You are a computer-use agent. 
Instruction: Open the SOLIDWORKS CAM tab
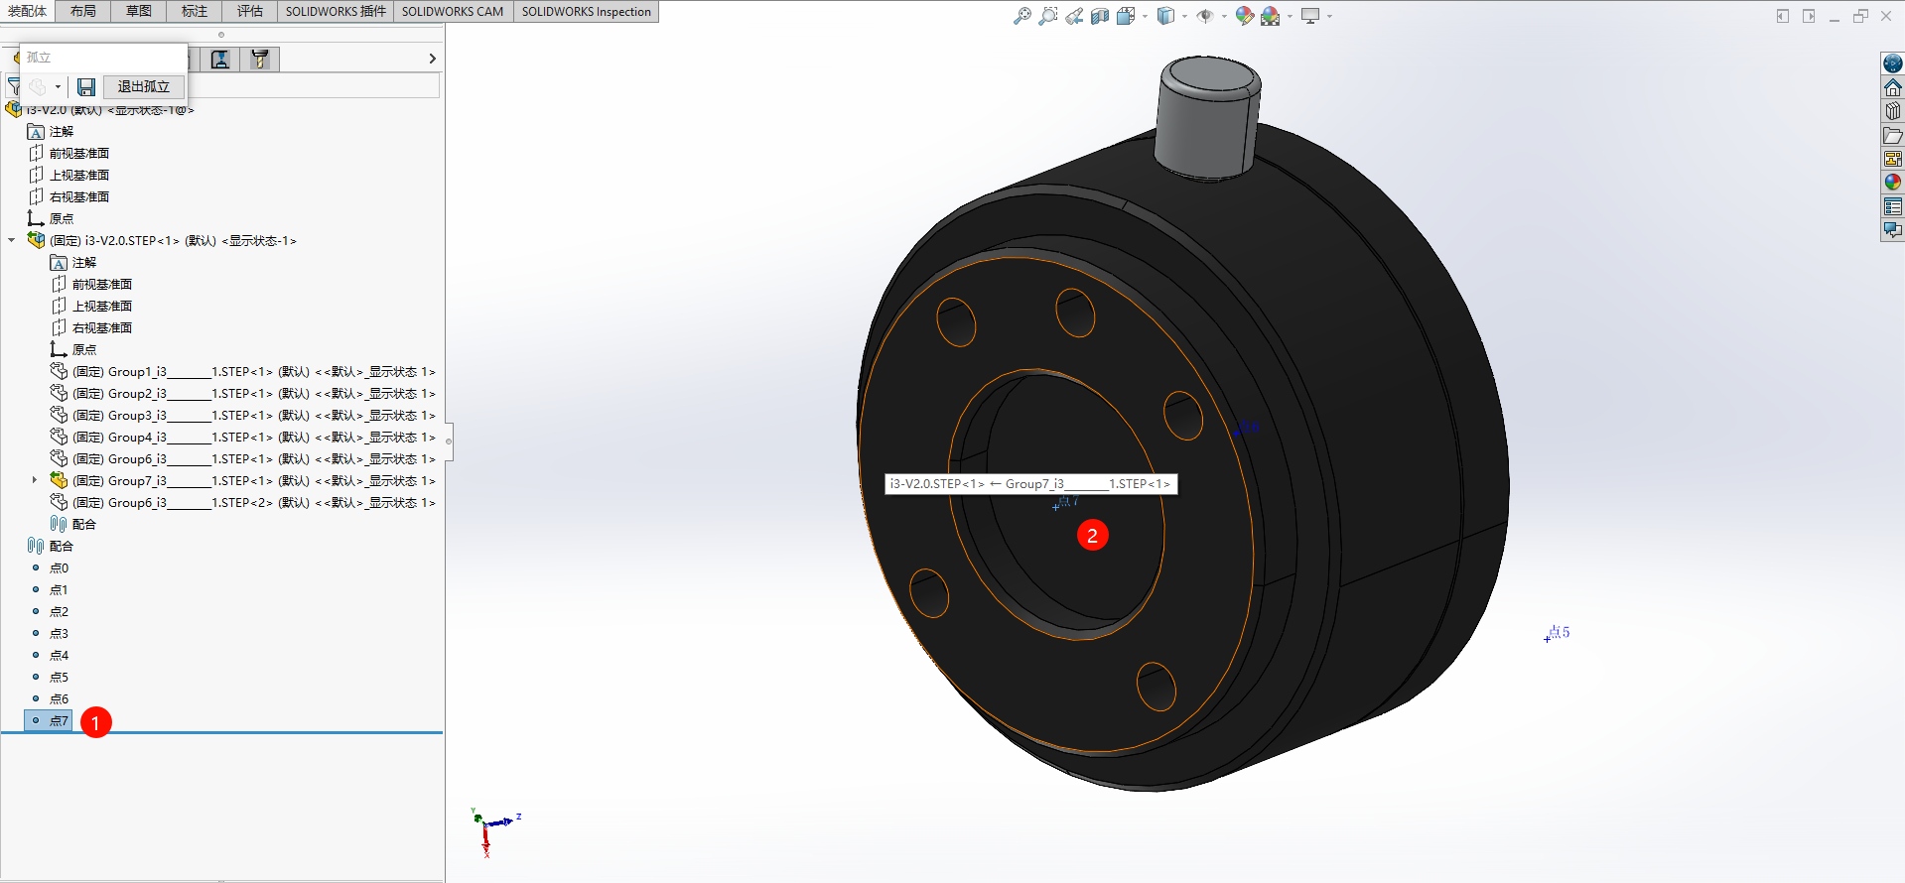pyautogui.click(x=453, y=11)
